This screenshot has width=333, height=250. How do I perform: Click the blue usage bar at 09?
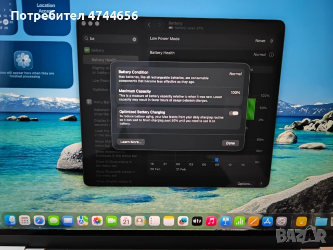217,160
